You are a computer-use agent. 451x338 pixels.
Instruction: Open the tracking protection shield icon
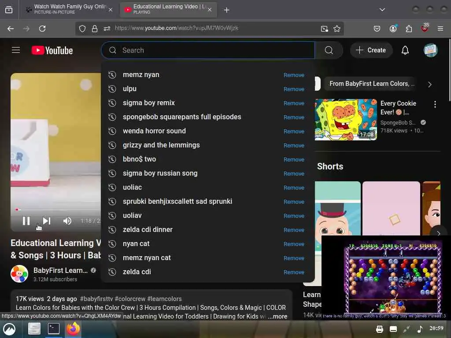point(82,29)
